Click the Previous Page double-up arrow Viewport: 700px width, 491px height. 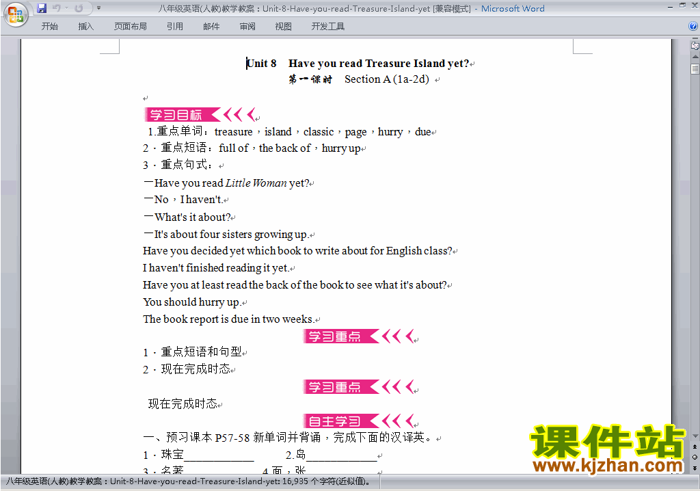tap(695, 447)
